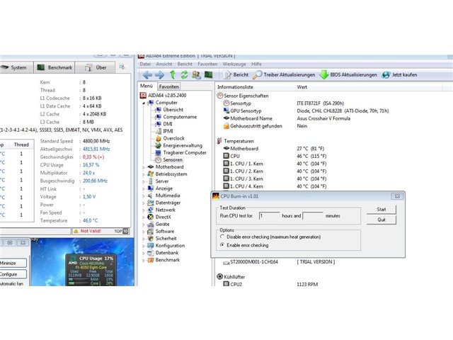Switch to the Menü tab
Image resolution: width=453 pixels, height=340 pixels.
click(147, 86)
